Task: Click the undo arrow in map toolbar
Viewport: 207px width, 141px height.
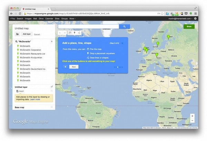Action: click(60, 33)
